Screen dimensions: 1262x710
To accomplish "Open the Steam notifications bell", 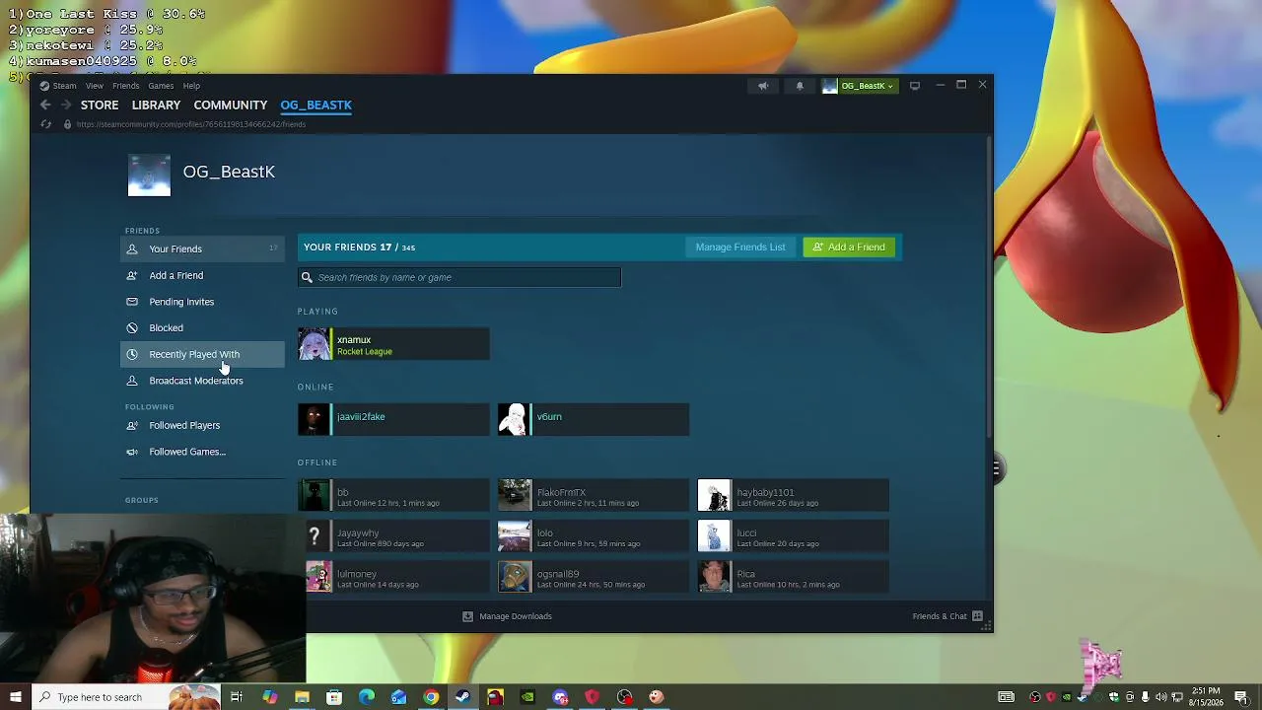I will pos(800,86).
